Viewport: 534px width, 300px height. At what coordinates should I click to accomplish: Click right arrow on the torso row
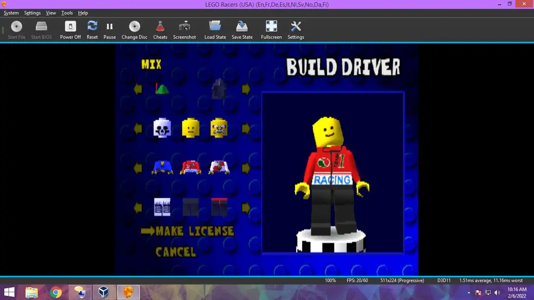click(246, 168)
